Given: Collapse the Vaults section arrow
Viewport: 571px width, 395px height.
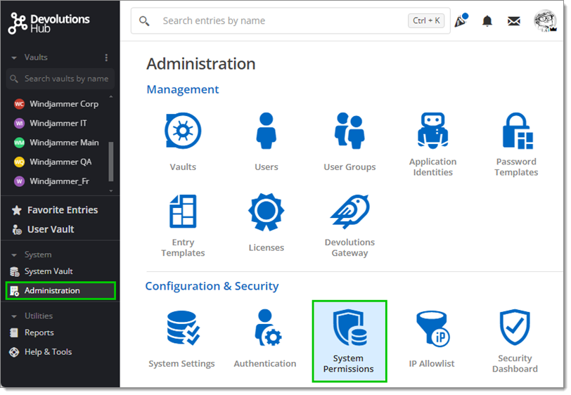Looking at the screenshot, I should point(14,58).
